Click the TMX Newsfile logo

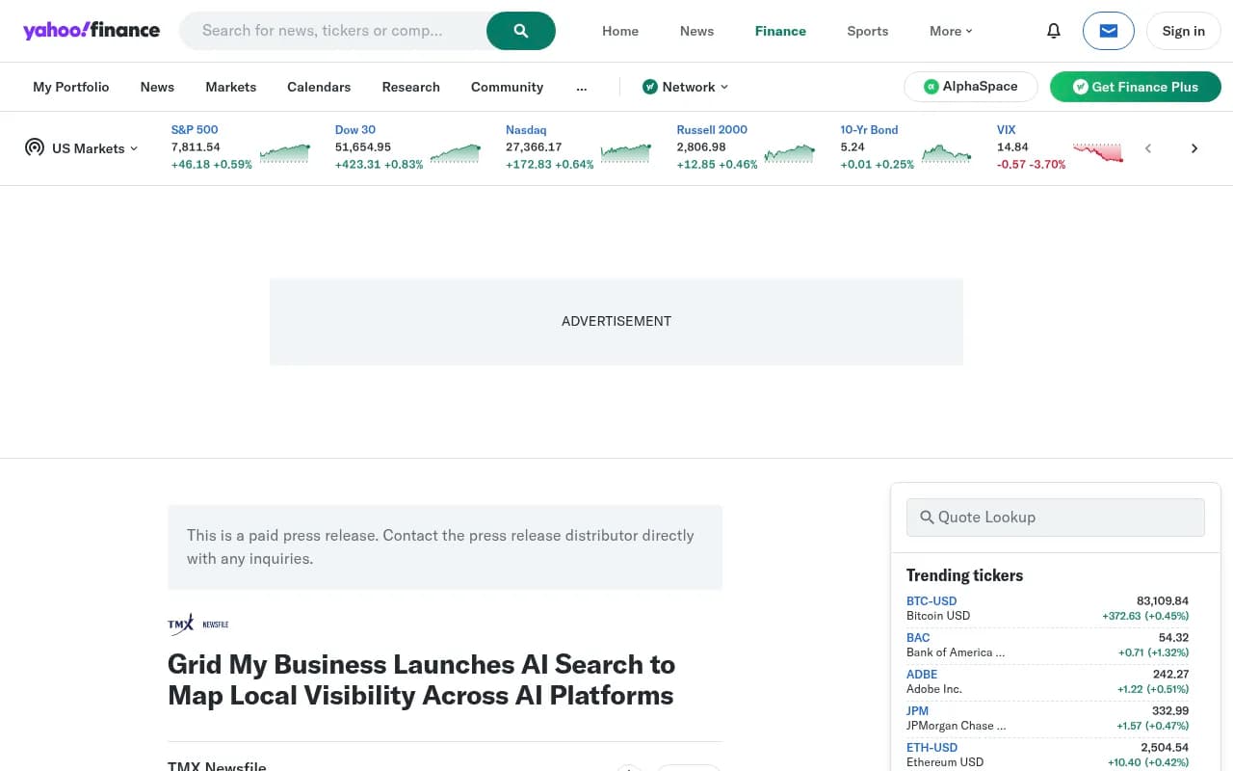point(198,625)
